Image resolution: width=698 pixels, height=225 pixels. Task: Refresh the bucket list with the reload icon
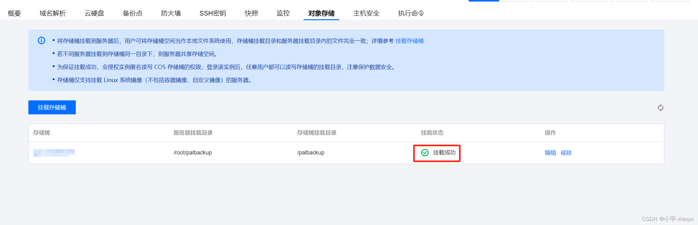pos(660,108)
